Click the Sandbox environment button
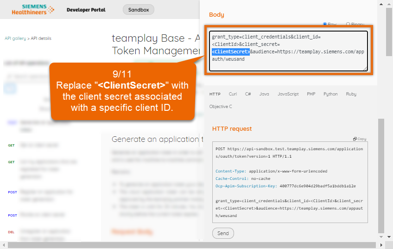 click(138, 10)
